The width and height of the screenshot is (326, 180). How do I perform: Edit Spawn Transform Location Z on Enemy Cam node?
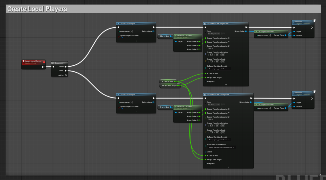(210, 119)
